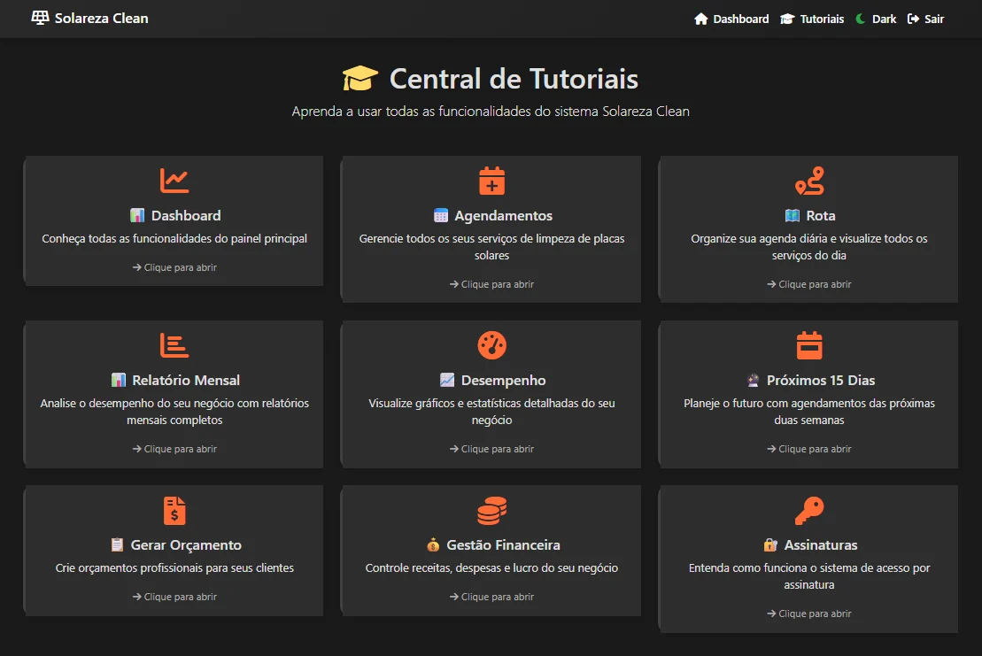Click the trend chart emoji beside Desempenho title
The image size is (982, 656).
(447, 380)
